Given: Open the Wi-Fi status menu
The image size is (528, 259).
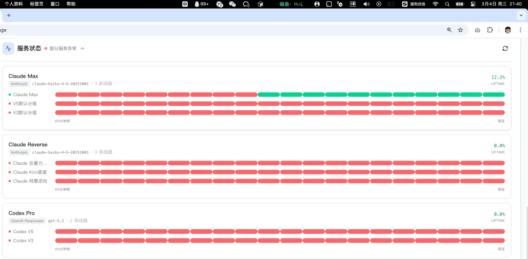Looking at the screenshot, I should [x=436, y=4].
